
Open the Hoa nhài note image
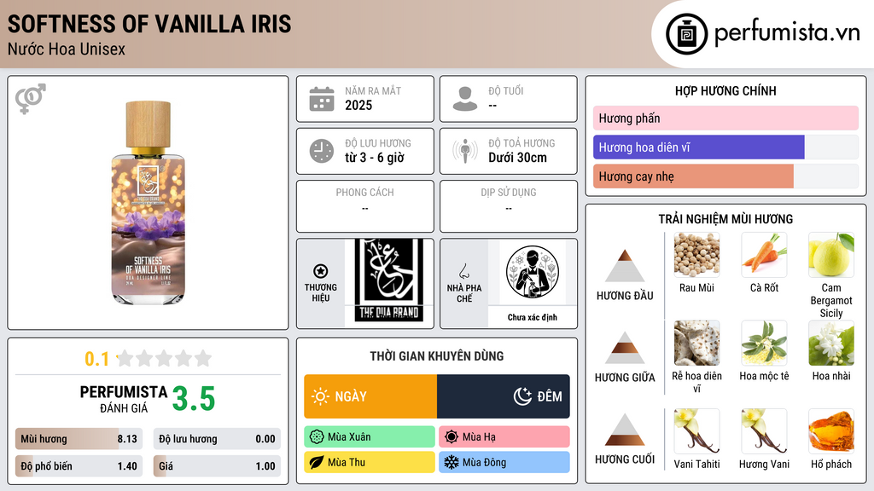pyautogui.click(x=831, y=343)
